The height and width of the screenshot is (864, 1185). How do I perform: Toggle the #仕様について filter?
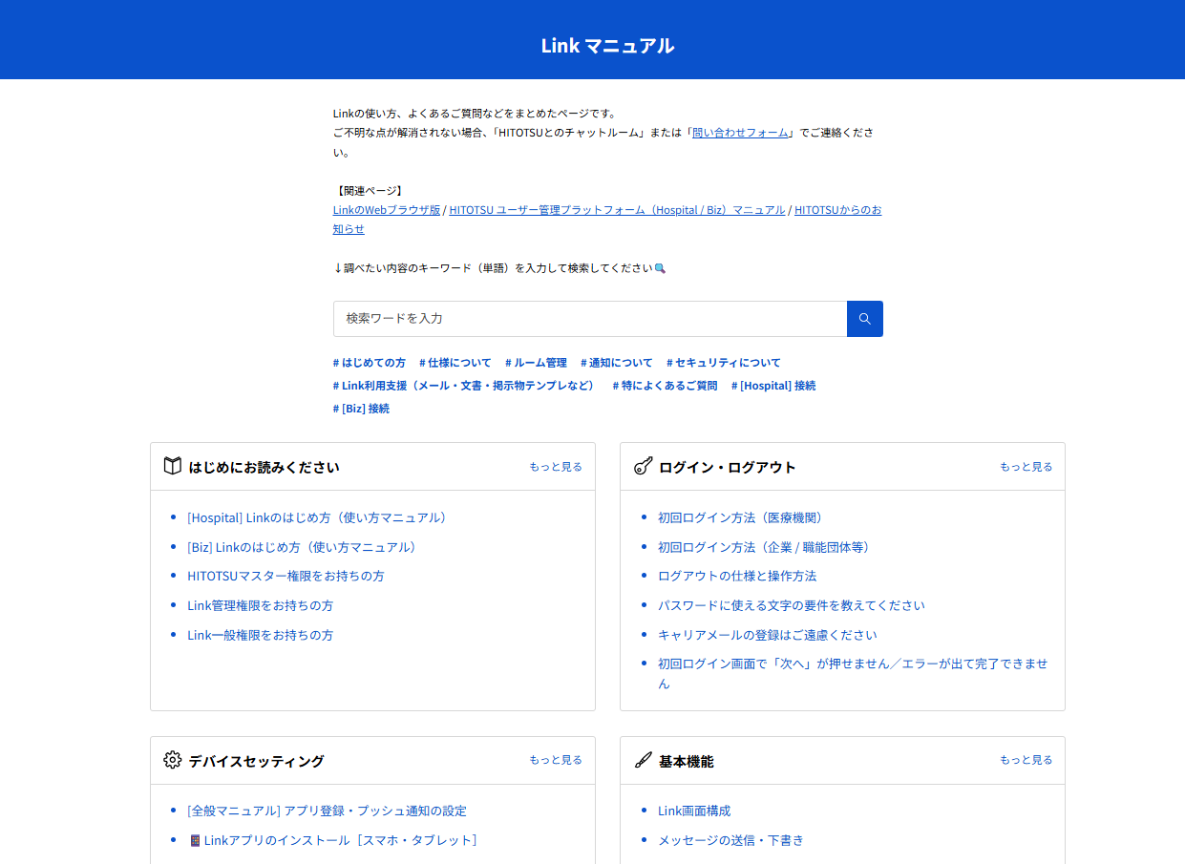[455, 362]
